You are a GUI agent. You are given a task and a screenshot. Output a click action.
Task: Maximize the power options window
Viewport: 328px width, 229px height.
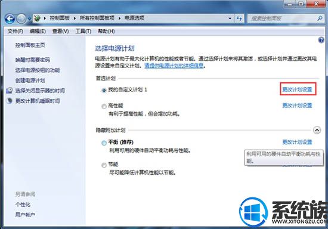coord(301,4)
